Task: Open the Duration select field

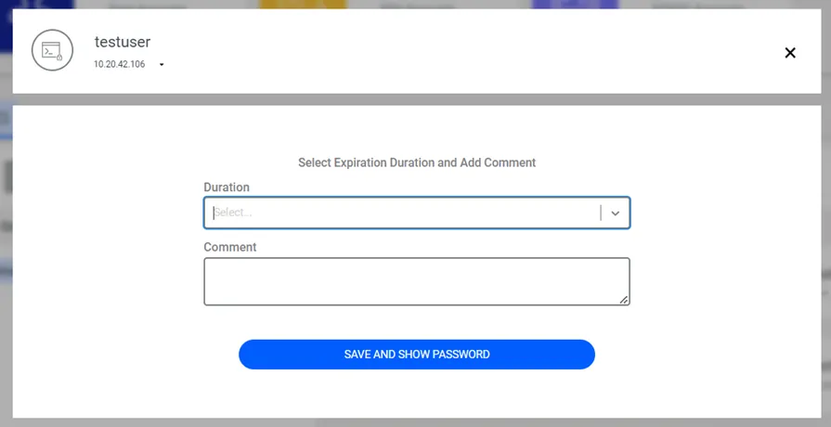Action: pos(417,213)
